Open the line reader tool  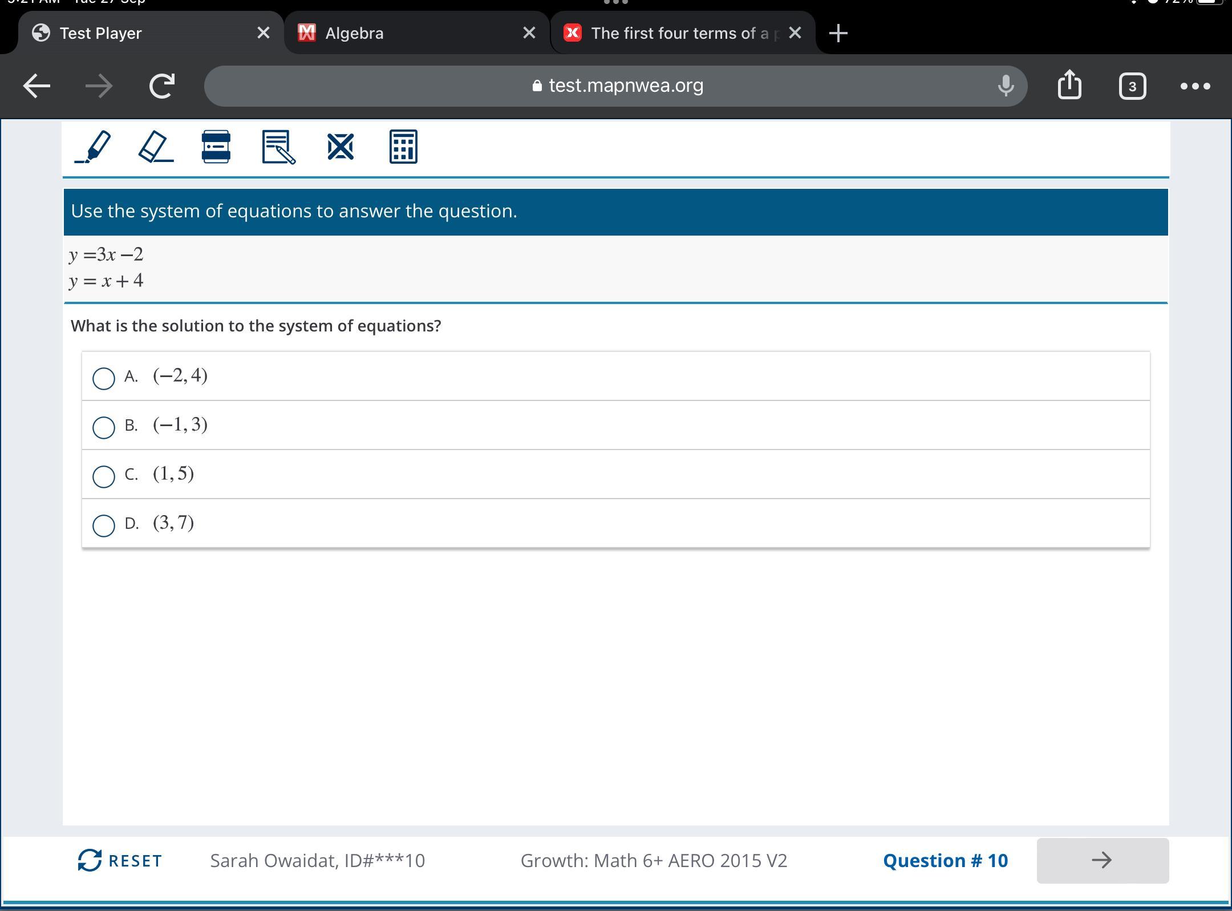tap(216, 147)
